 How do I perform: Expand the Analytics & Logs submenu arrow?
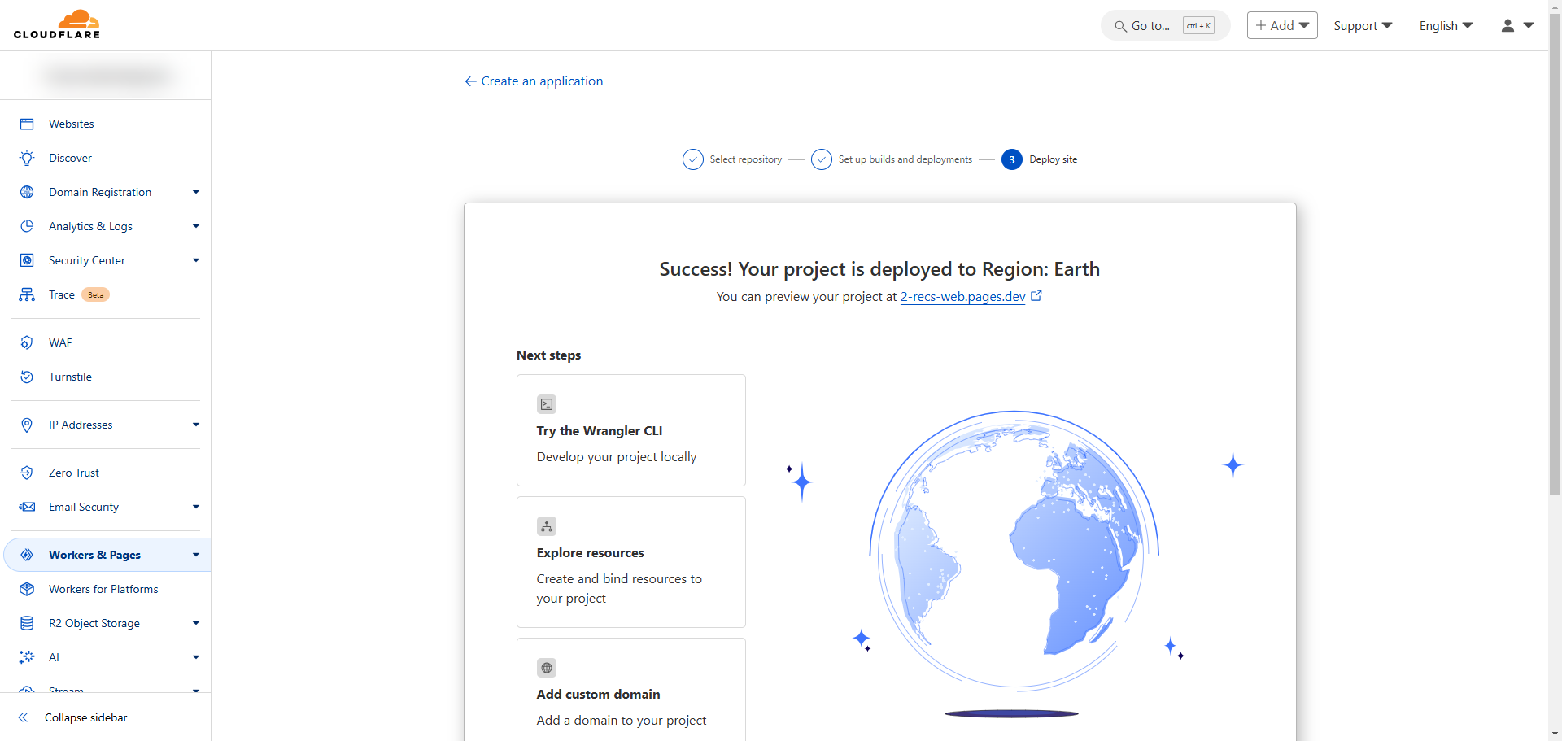point(196,226)
